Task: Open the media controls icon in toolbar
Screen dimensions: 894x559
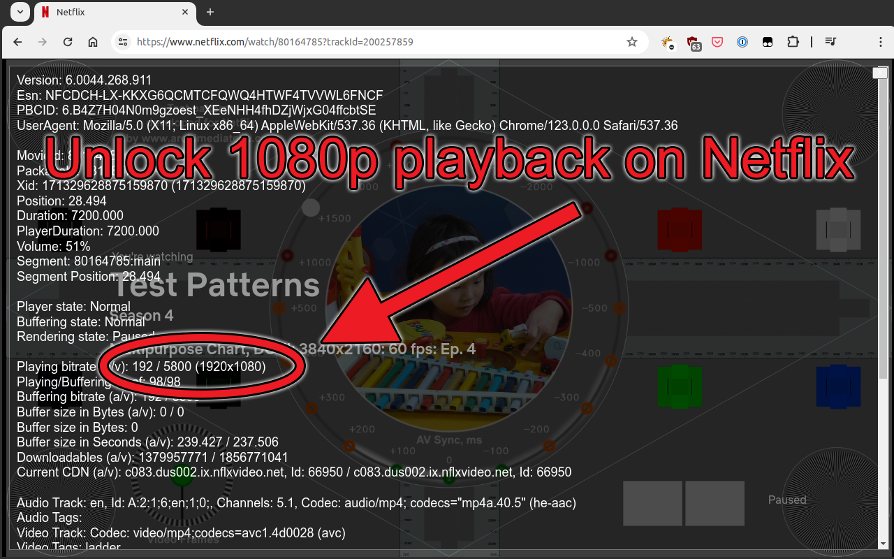Action: pos(830,42)
